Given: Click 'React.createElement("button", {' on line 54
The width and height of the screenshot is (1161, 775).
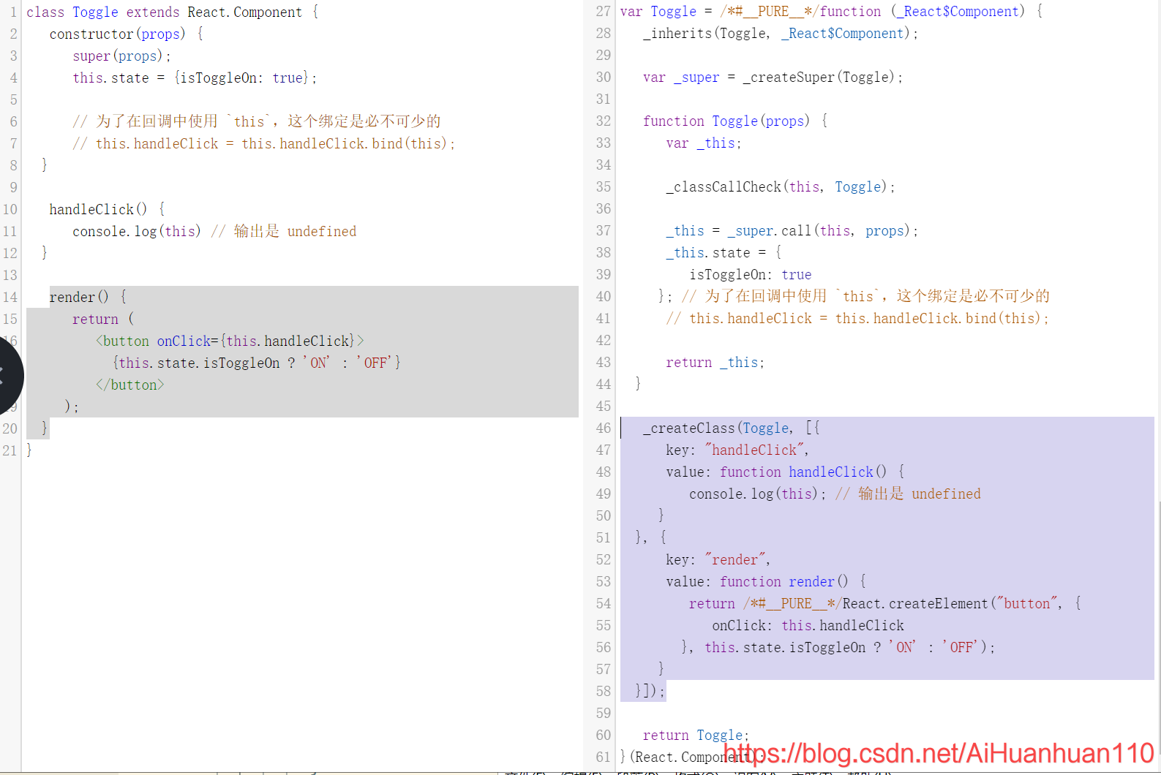Looking at the screenshot, I should (x=962, y=603).
